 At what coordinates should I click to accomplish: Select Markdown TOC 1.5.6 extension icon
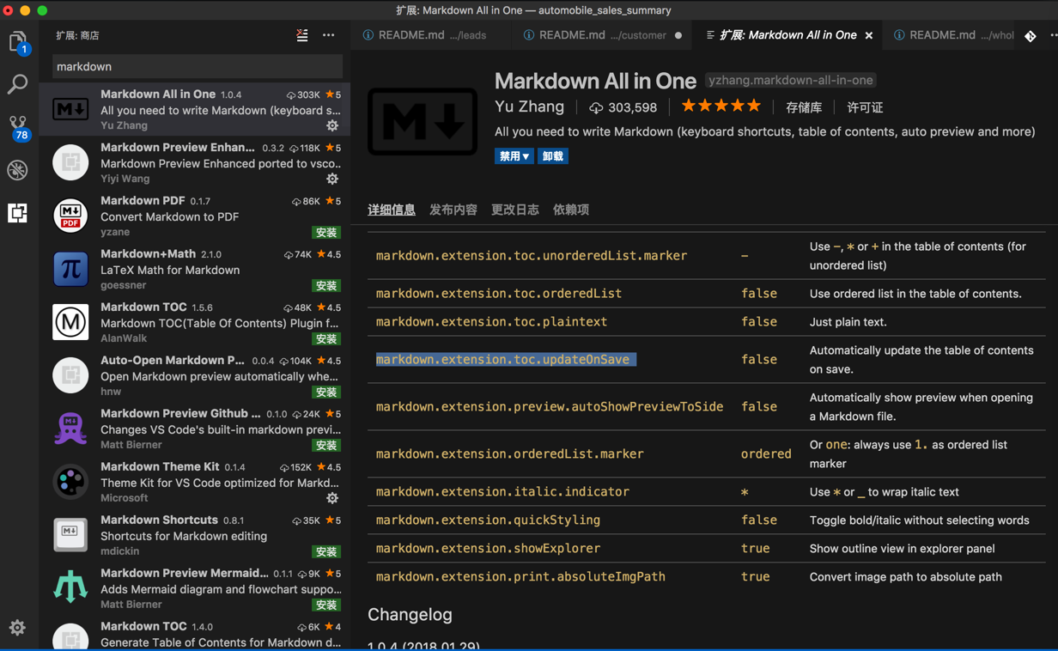coord(70,322)
